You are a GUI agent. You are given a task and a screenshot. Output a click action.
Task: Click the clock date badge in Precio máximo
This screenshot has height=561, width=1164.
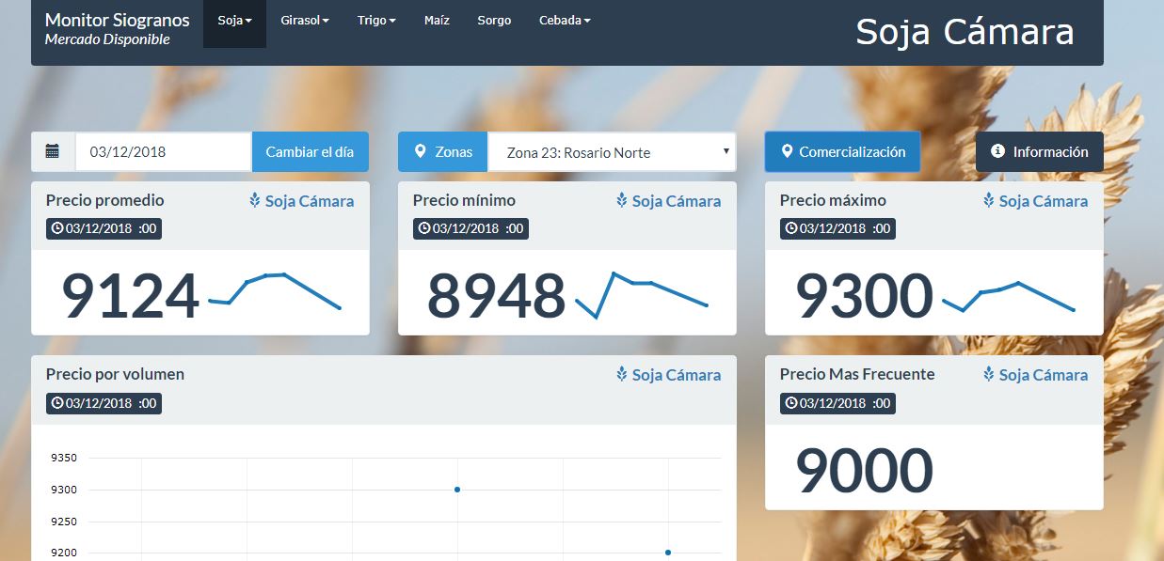(837, 228)
